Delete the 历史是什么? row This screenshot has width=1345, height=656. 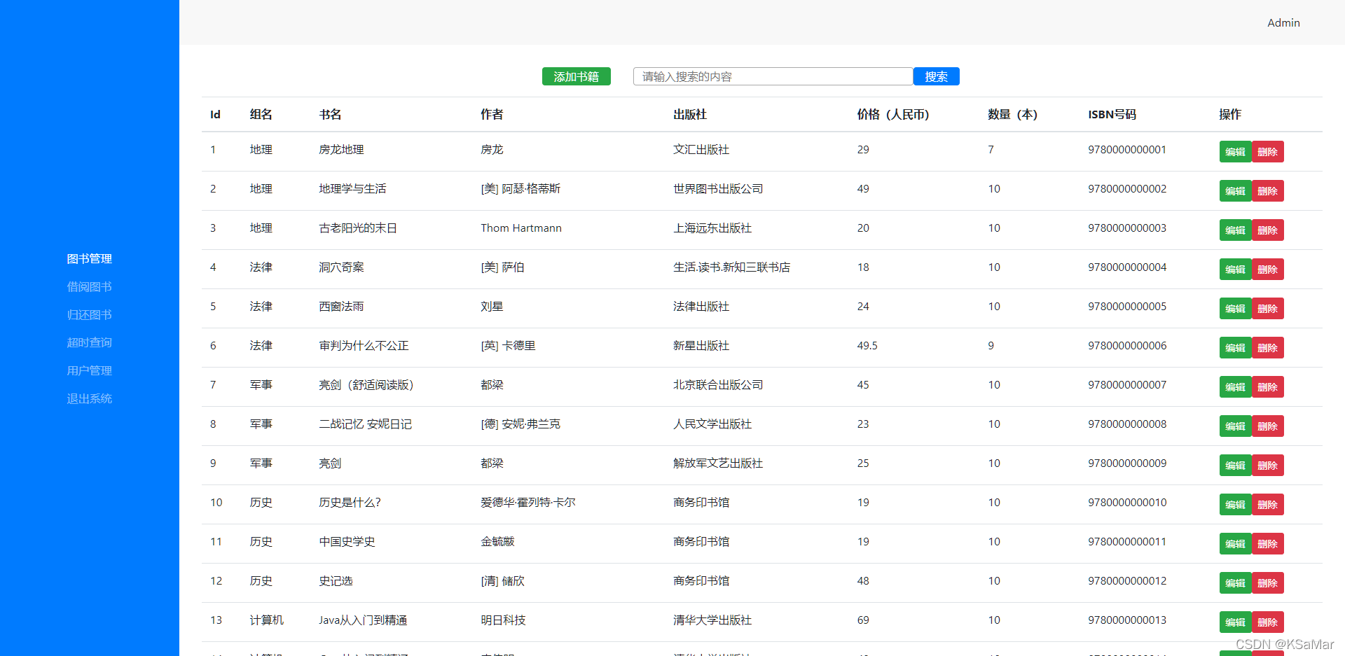(x=1267, y=504)
